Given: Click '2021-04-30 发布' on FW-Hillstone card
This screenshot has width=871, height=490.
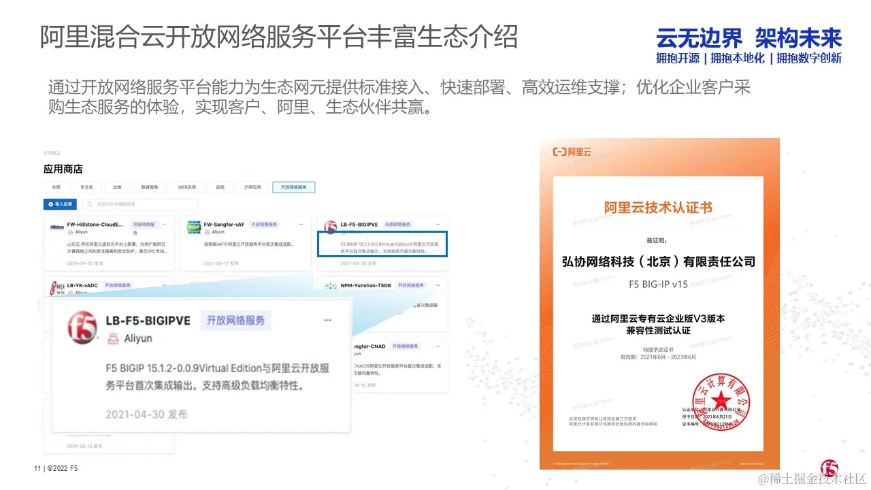Looking at the screenshot, I should (x=84, y=263).
